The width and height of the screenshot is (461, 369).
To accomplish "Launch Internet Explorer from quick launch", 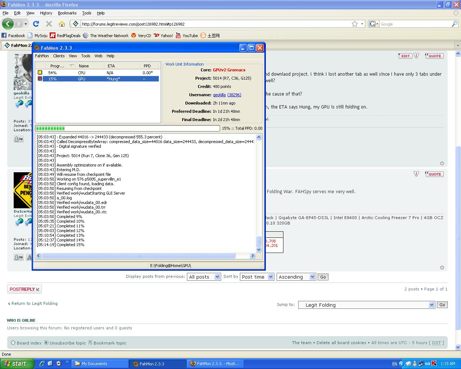I will pos(42,364).
